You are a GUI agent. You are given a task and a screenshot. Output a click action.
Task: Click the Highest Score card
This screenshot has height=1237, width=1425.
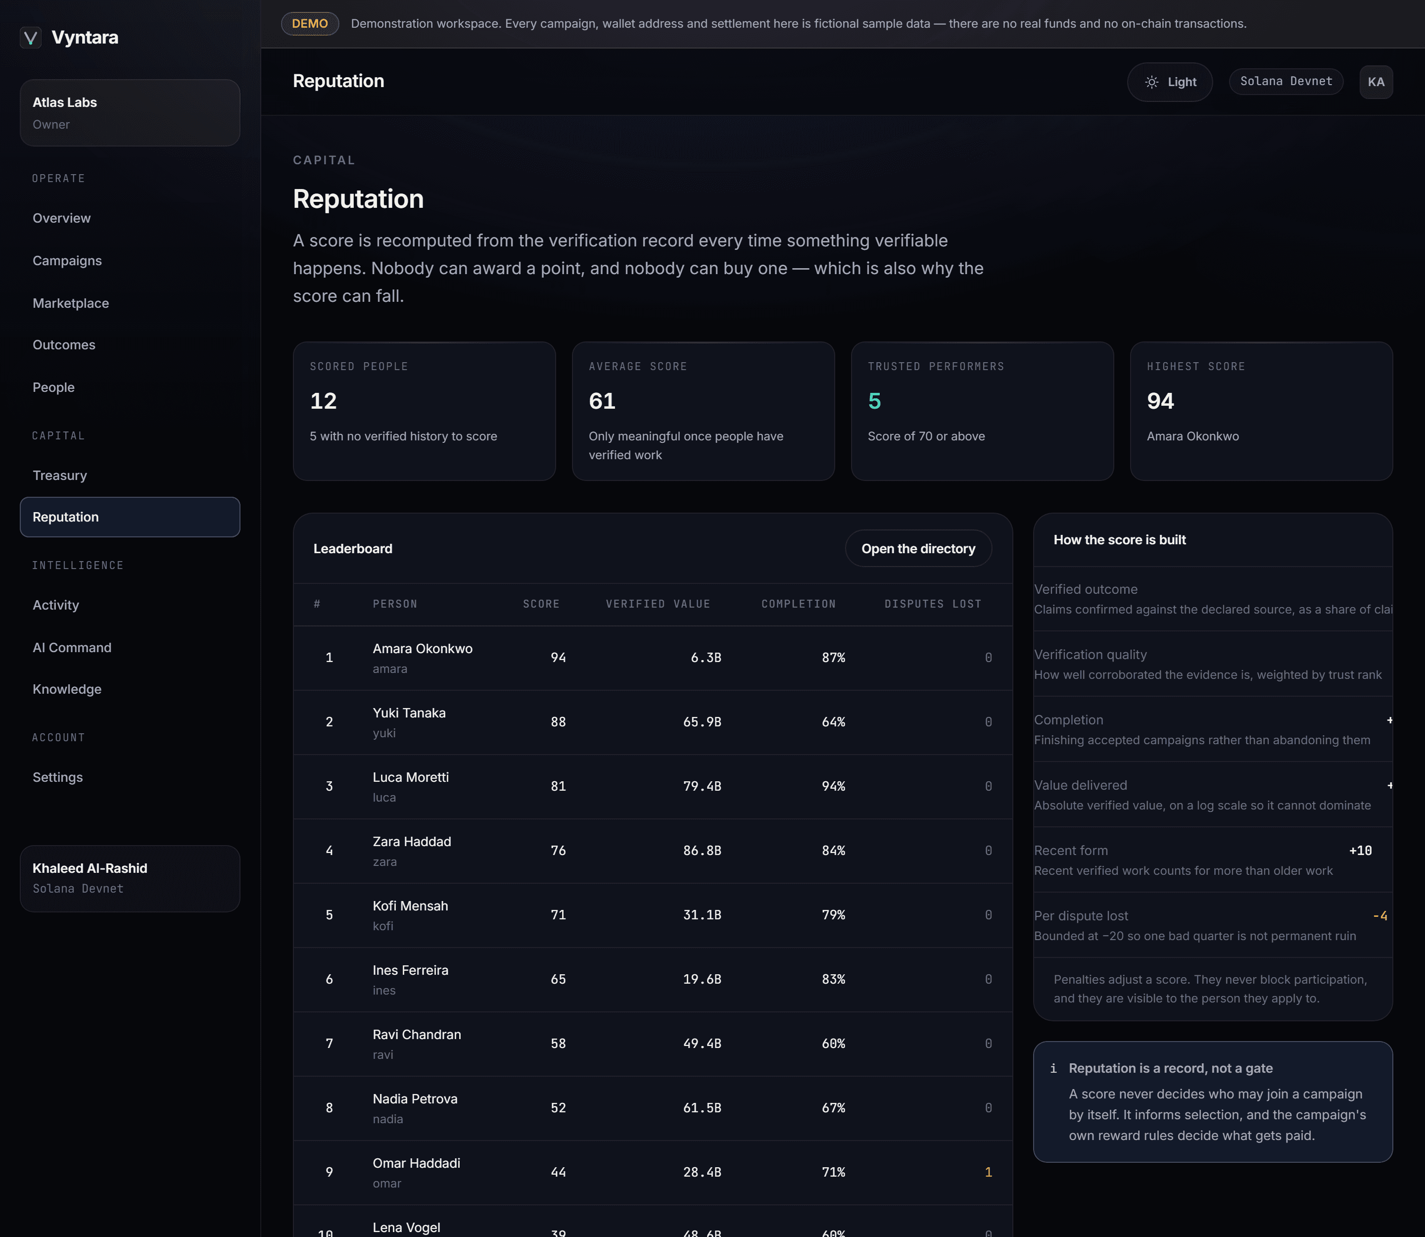tap(1261, 411)
